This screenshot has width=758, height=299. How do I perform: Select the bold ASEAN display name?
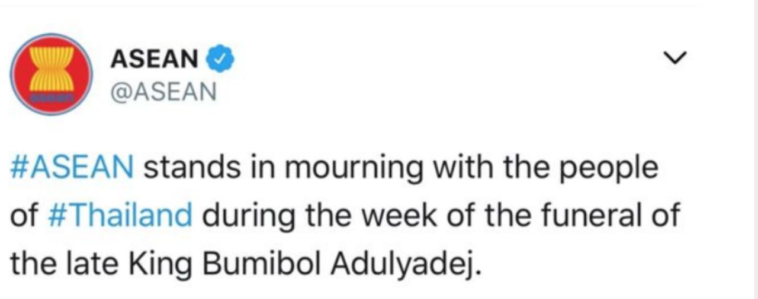155,58
